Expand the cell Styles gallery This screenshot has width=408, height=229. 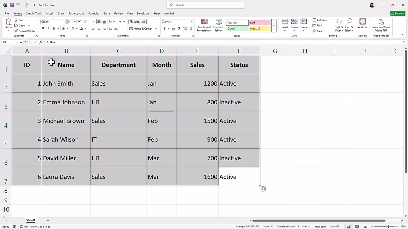point(273,25)
